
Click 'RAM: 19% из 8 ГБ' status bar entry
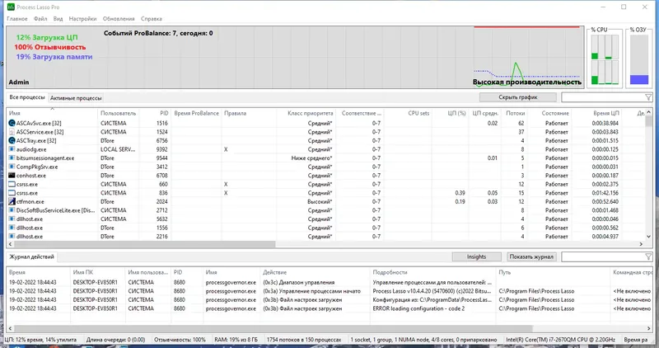click(236, 340)
